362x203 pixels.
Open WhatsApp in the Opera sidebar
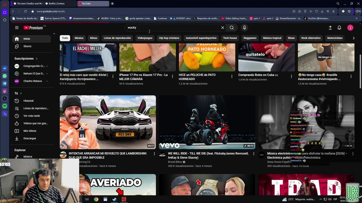5,76
